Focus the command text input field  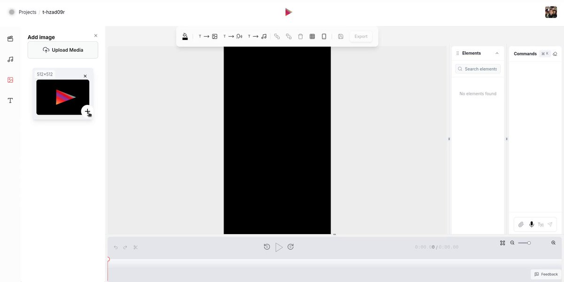coord(541,225)
